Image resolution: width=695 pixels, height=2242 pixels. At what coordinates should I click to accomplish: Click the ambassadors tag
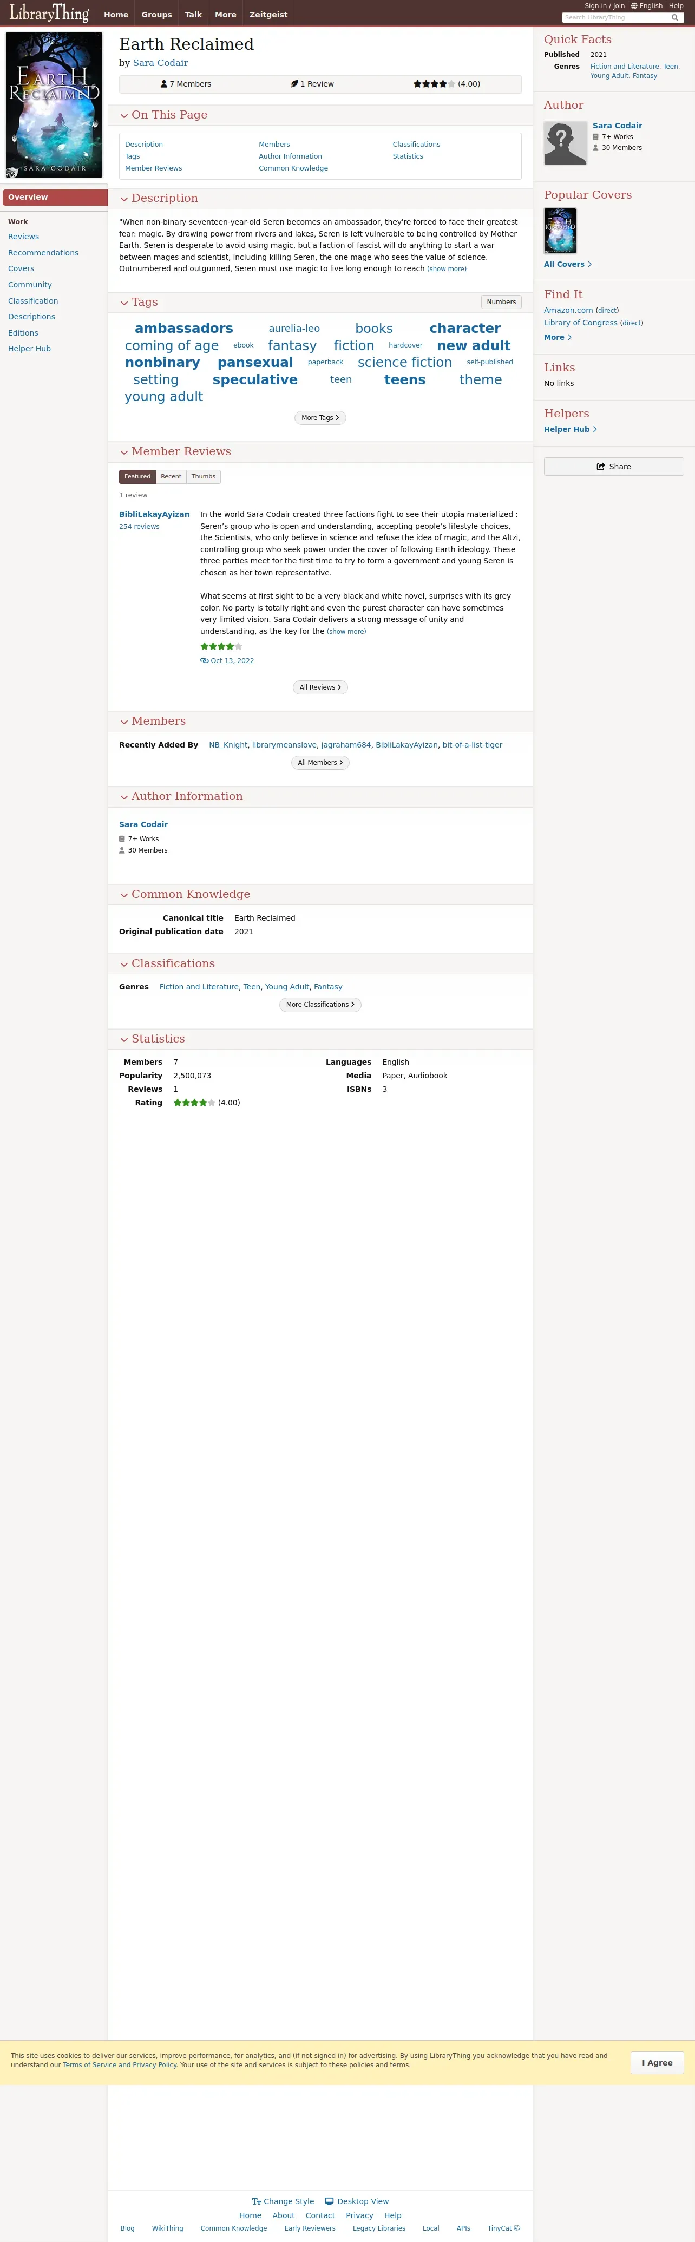[x=183, y=328]
